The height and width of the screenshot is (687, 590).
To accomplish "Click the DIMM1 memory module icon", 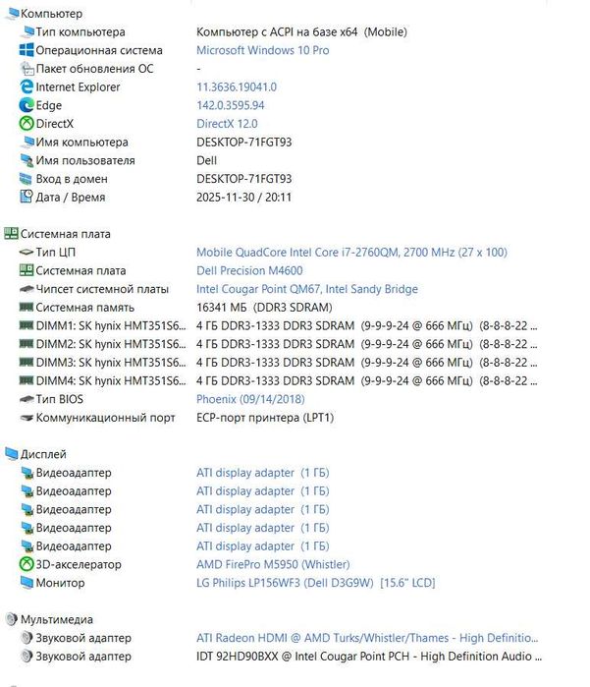I will click(x=27, y=325).
